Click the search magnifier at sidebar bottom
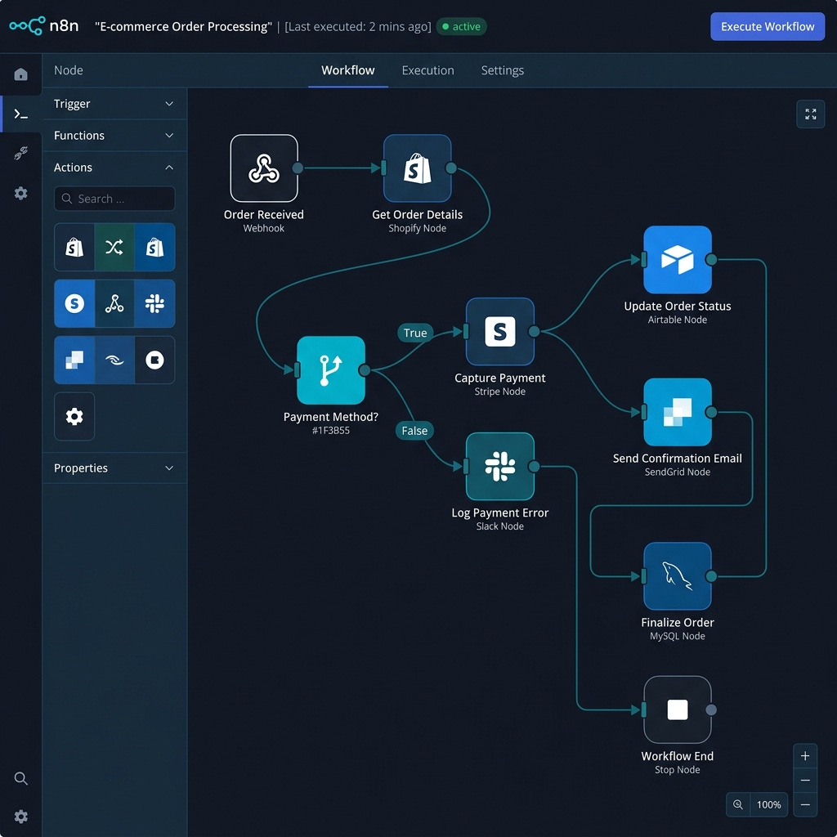Image resolution: width=837 pixels, height=837 pixels. coord(20,778)
